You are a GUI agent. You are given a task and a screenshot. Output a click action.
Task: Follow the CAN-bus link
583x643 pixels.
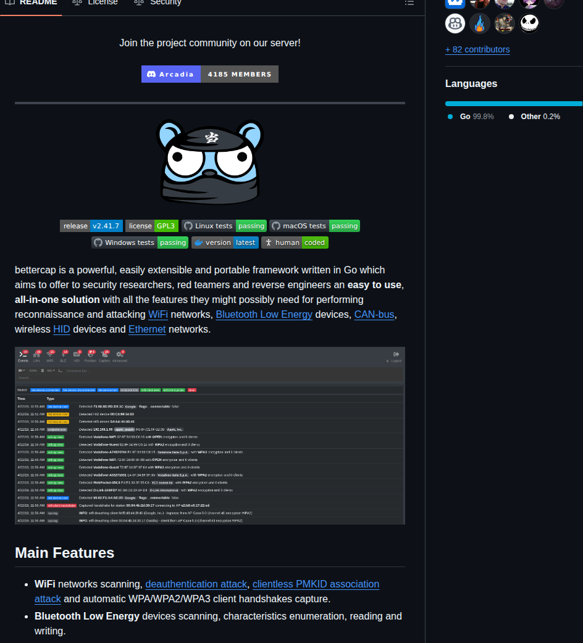(x=374, y=315)
